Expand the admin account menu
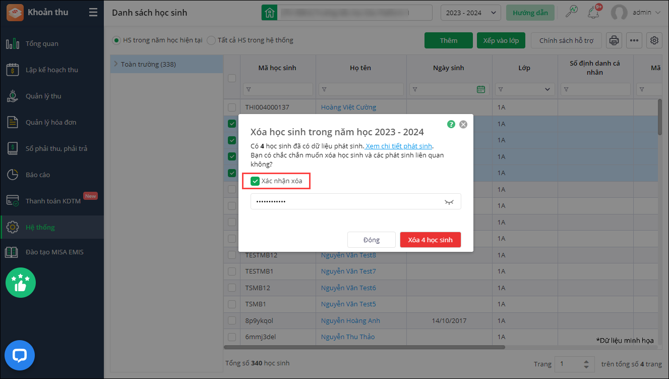The image size is (669, 379). 657,13
